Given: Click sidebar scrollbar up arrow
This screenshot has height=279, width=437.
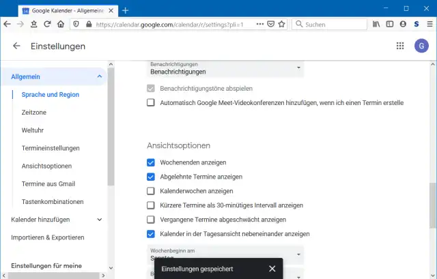Looking at the screenshot, I should coord(111,64).
